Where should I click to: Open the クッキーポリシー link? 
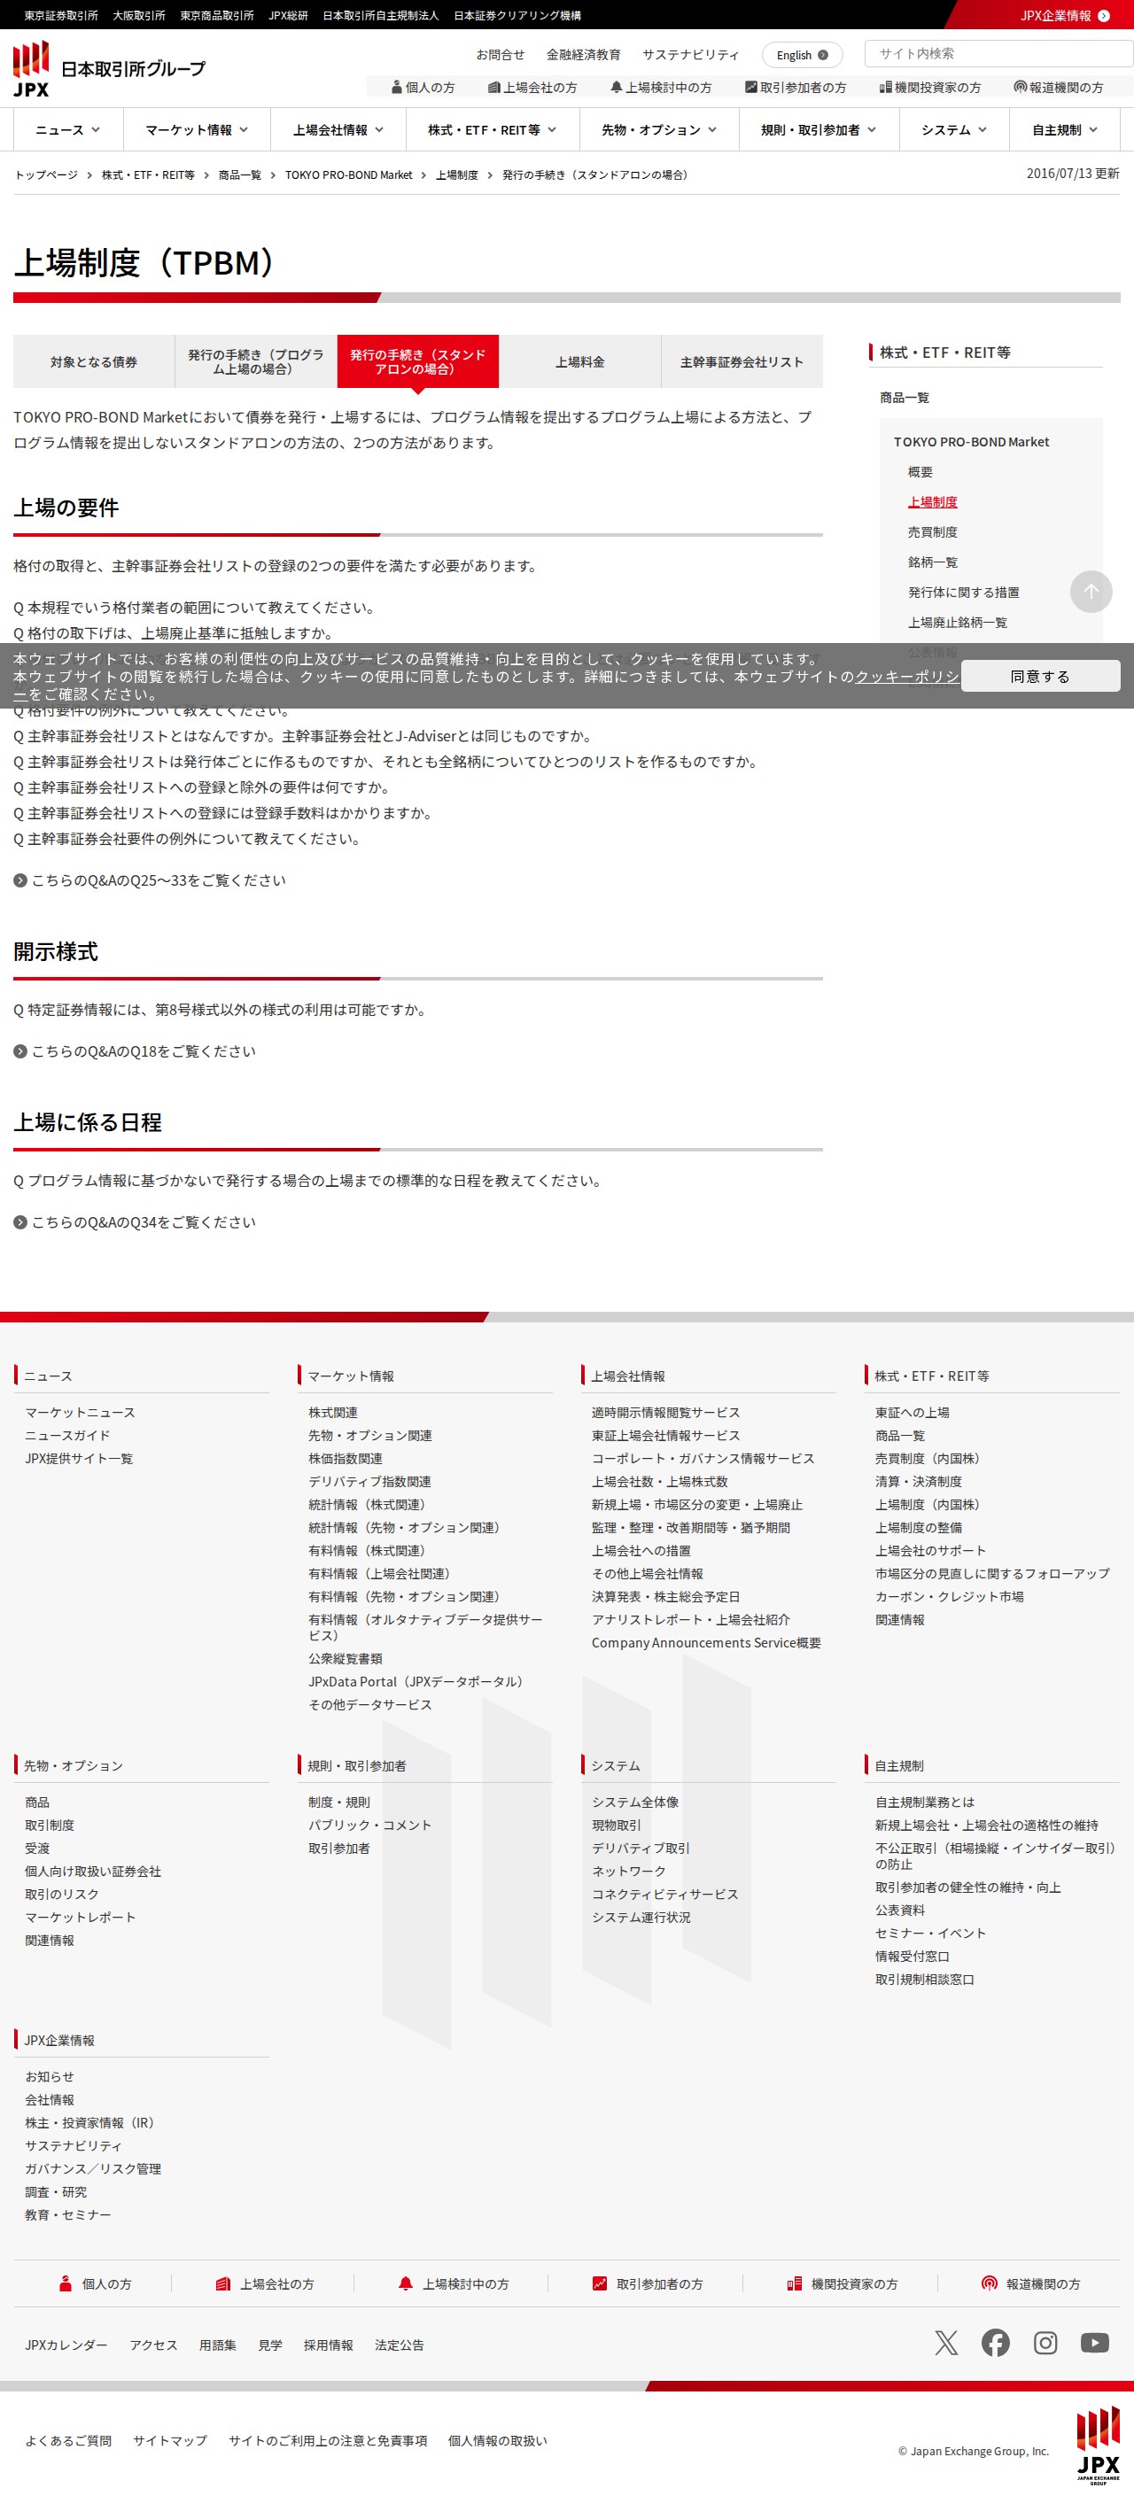(x=906, y=677)
